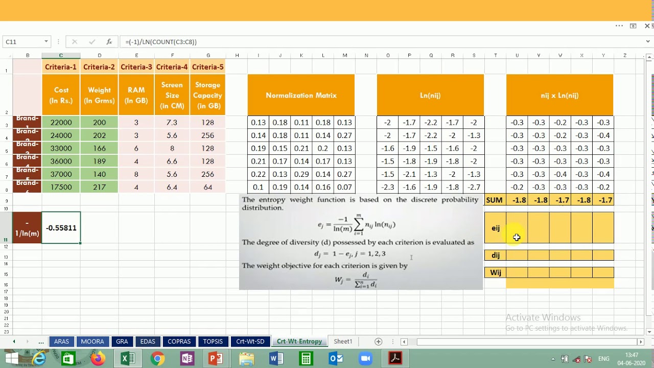Show hidden sheet tabs ellipsis

pyautogui.click(x=41, y=341)
